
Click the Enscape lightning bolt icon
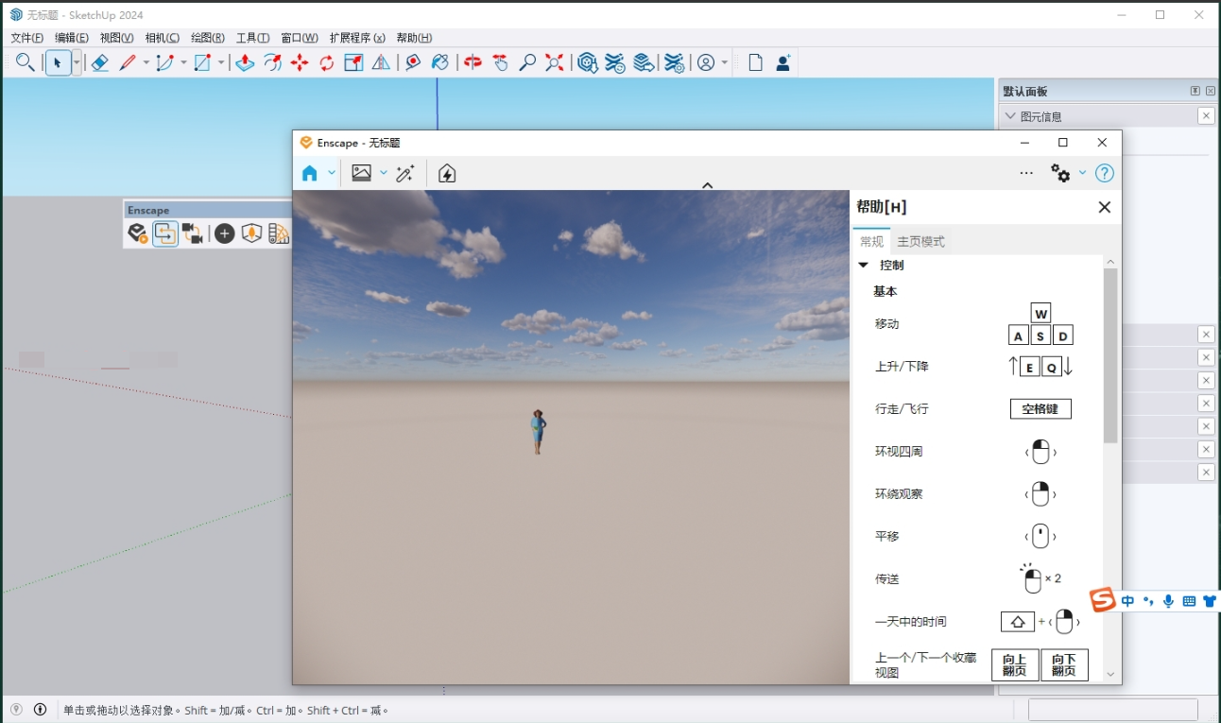[x=447, y=173]
